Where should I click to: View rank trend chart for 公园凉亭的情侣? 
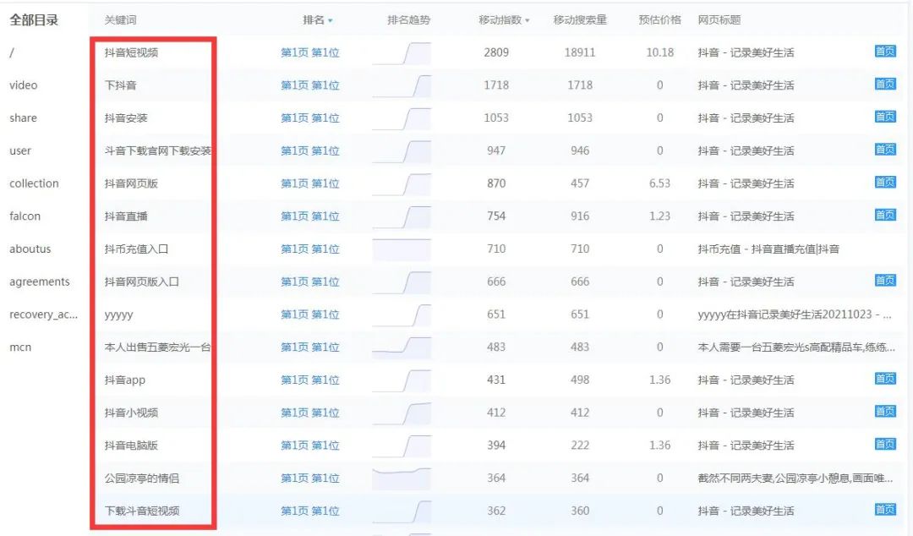[x=402, y=479]
